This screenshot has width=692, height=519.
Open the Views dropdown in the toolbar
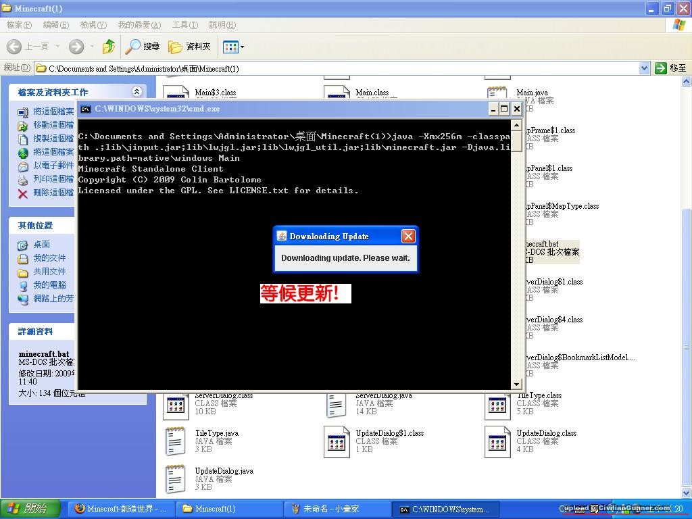(x=234, y=47)
